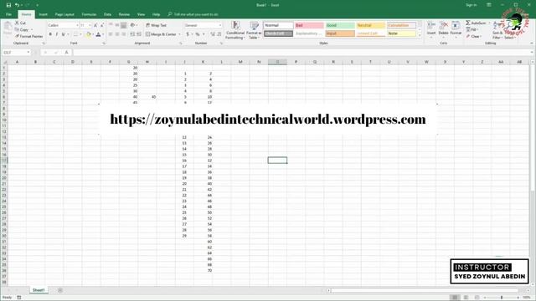The height and width of the screenshot is (301, 536).
Task: Open Conditional Formatting menu
Action: pos(235,30)
